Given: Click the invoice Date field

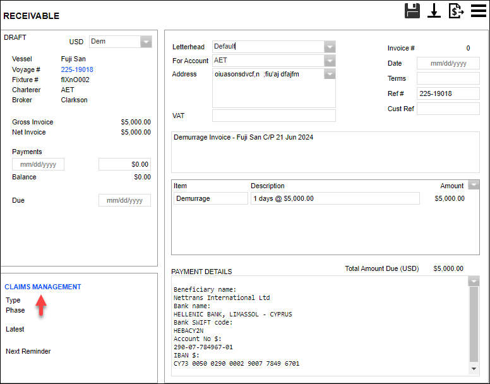Looking at the screenshot, I should [x=448, y=63].
